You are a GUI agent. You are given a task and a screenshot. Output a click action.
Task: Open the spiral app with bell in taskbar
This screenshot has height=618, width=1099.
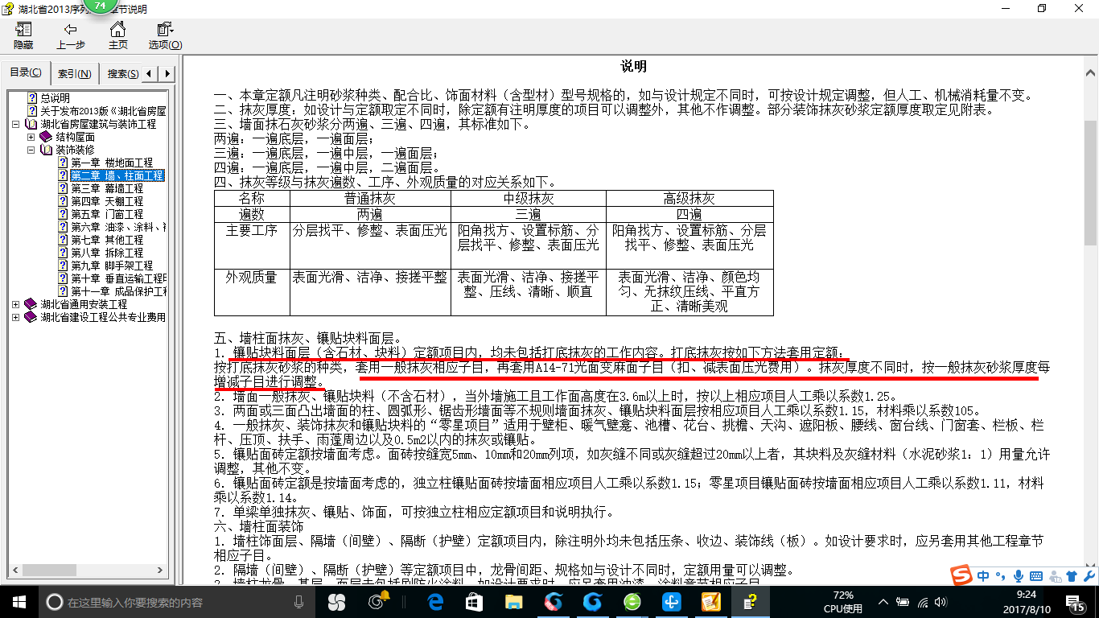coord(377,601)
